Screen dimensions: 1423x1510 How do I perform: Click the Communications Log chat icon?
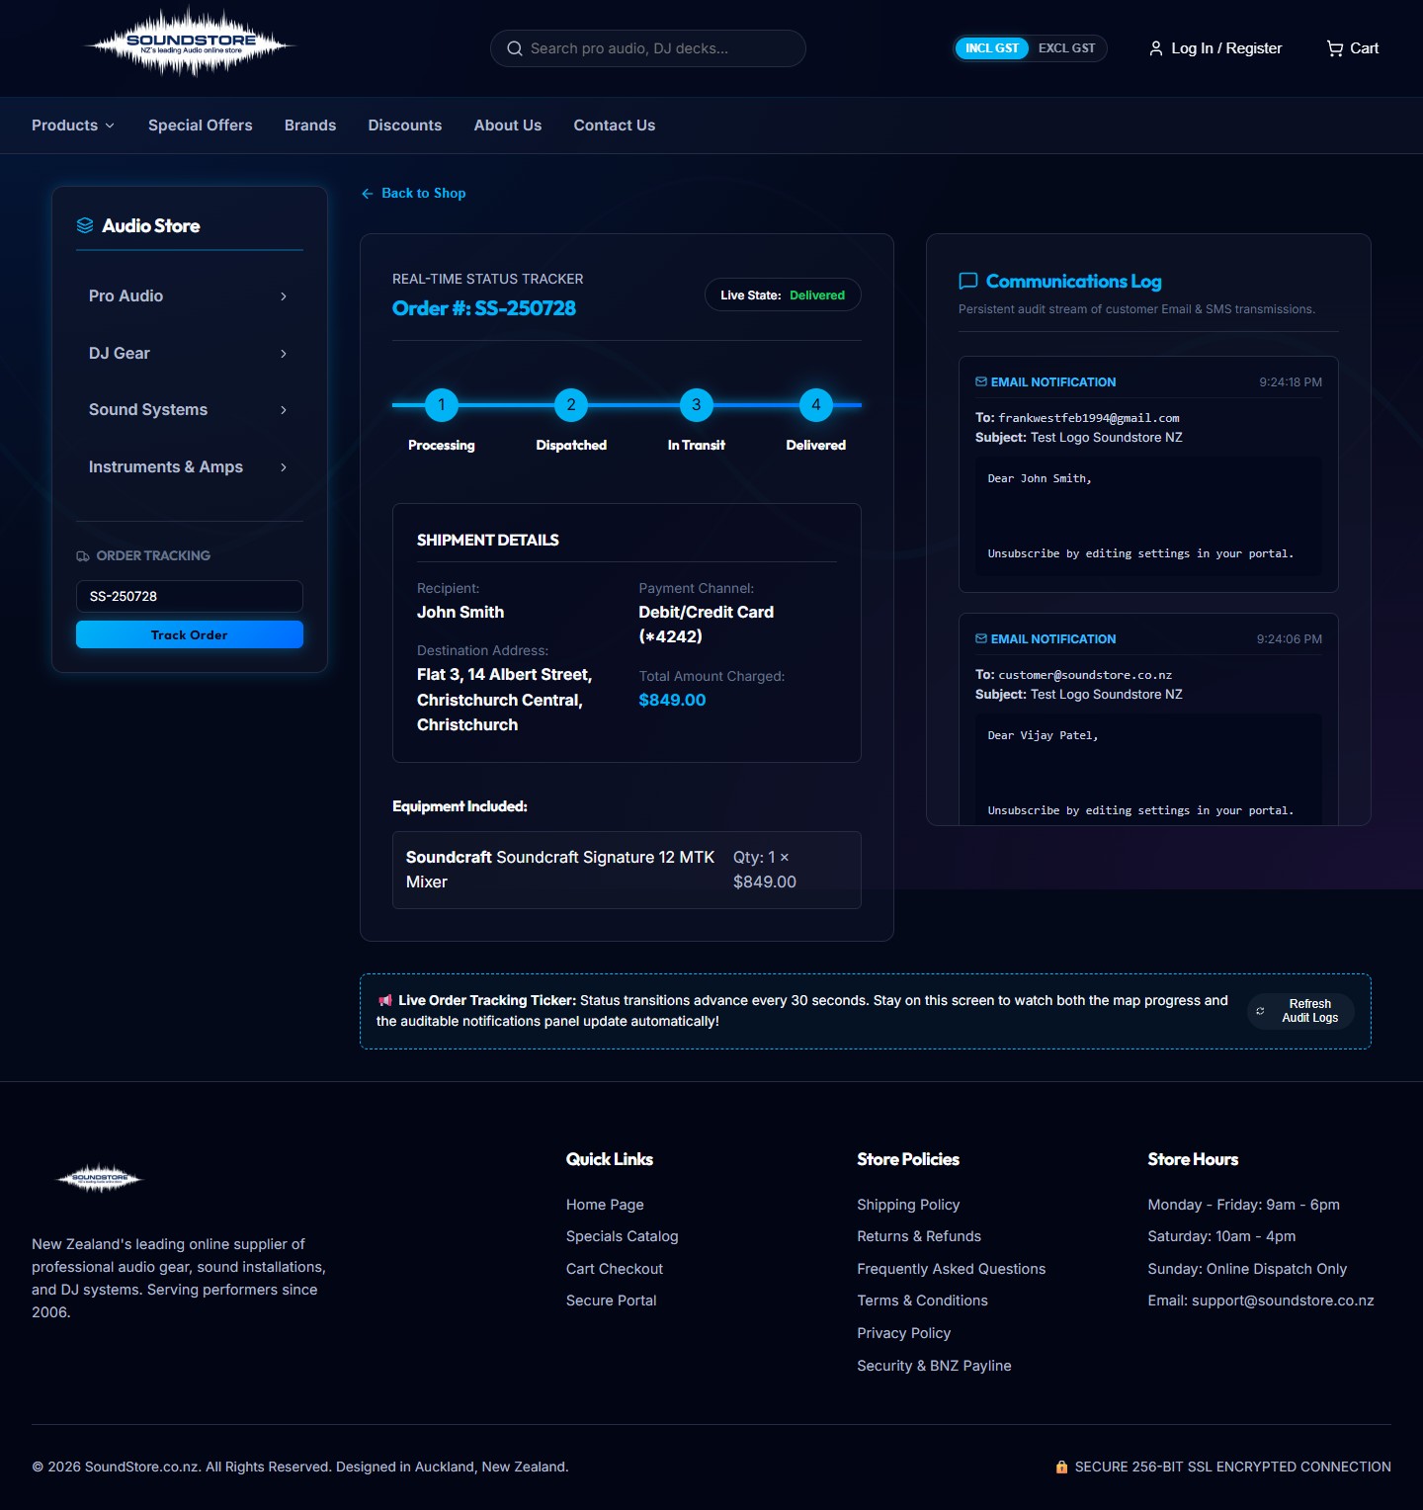click(x=968, y=282)
